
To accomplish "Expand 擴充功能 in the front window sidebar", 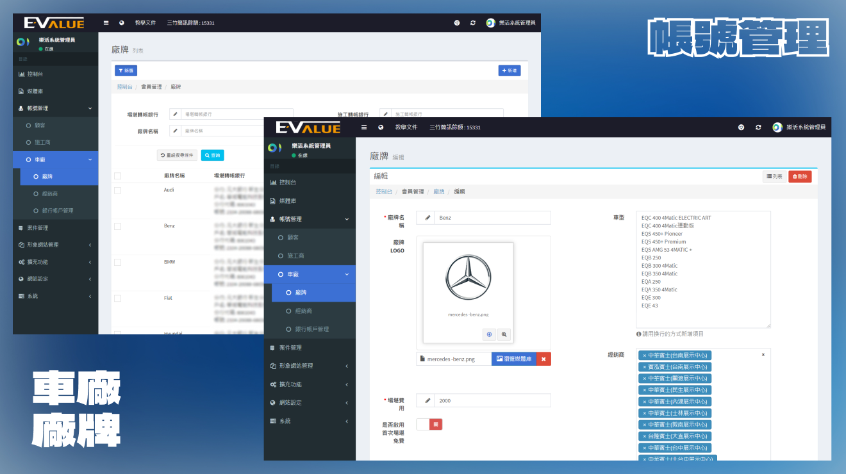I will tap(310, 384).
